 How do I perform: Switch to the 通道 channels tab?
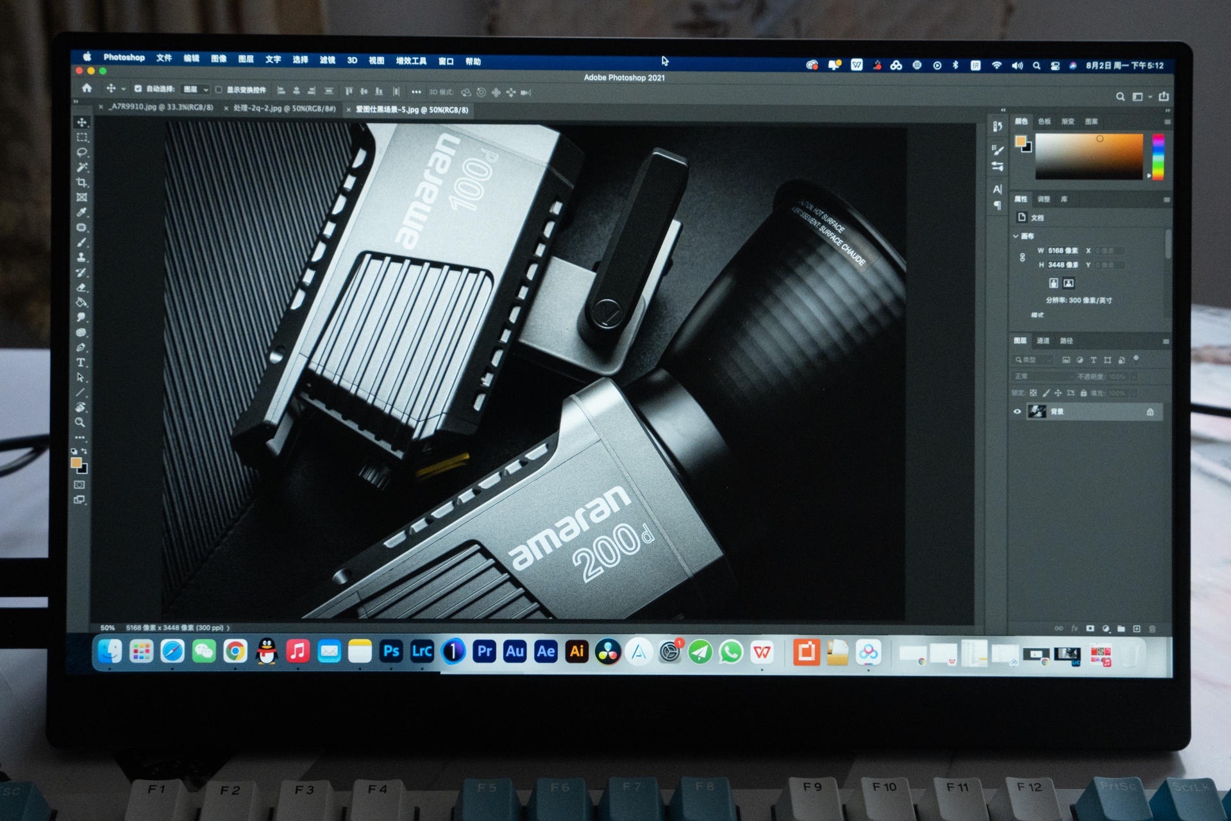click(x=1043, y=341)
